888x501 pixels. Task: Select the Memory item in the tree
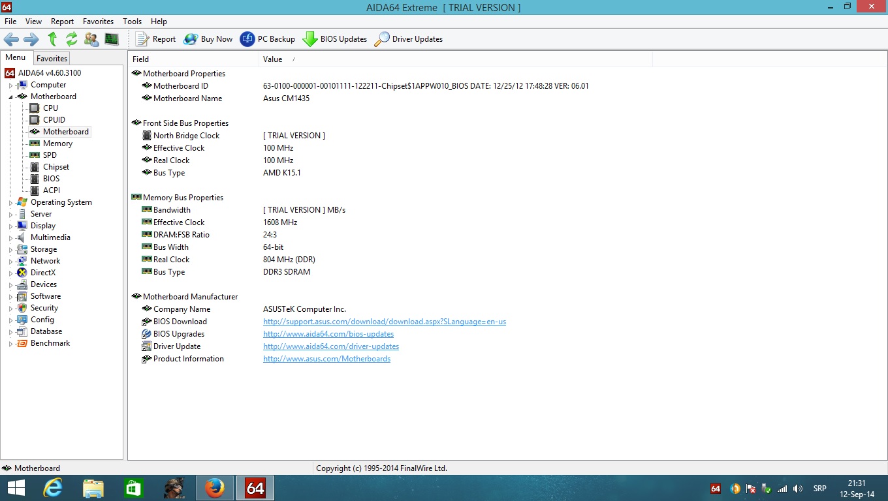(x=57, y=144)
